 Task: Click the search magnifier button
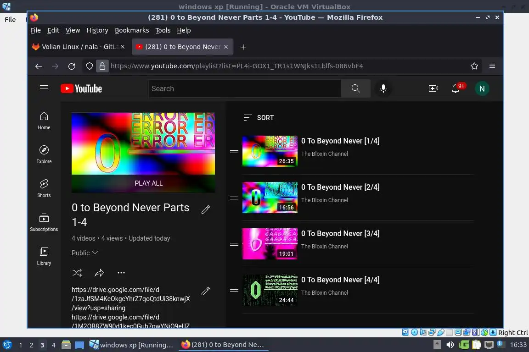pos(355,88)
